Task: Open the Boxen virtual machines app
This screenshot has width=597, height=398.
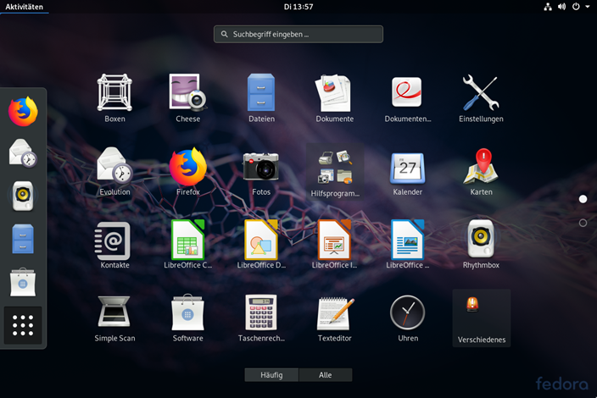Action: (114, 98)
